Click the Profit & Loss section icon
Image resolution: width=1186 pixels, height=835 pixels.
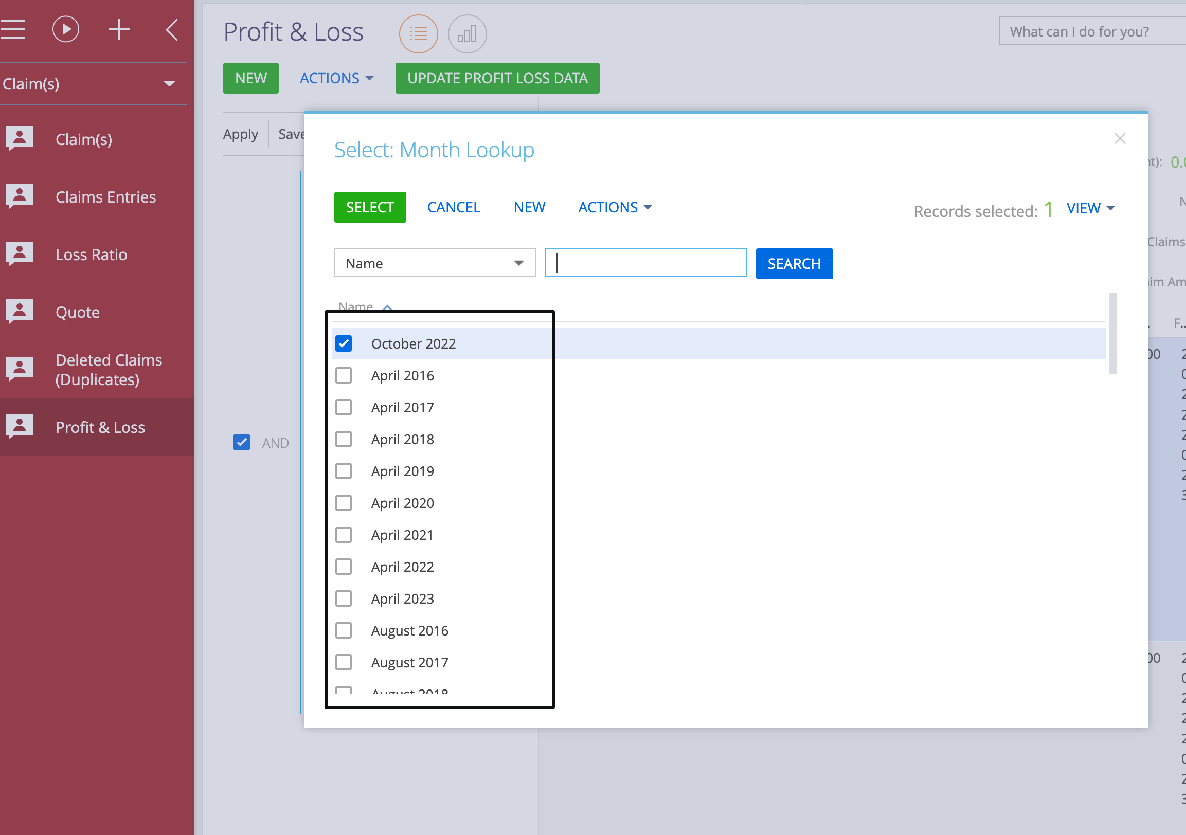click(20, 427)
